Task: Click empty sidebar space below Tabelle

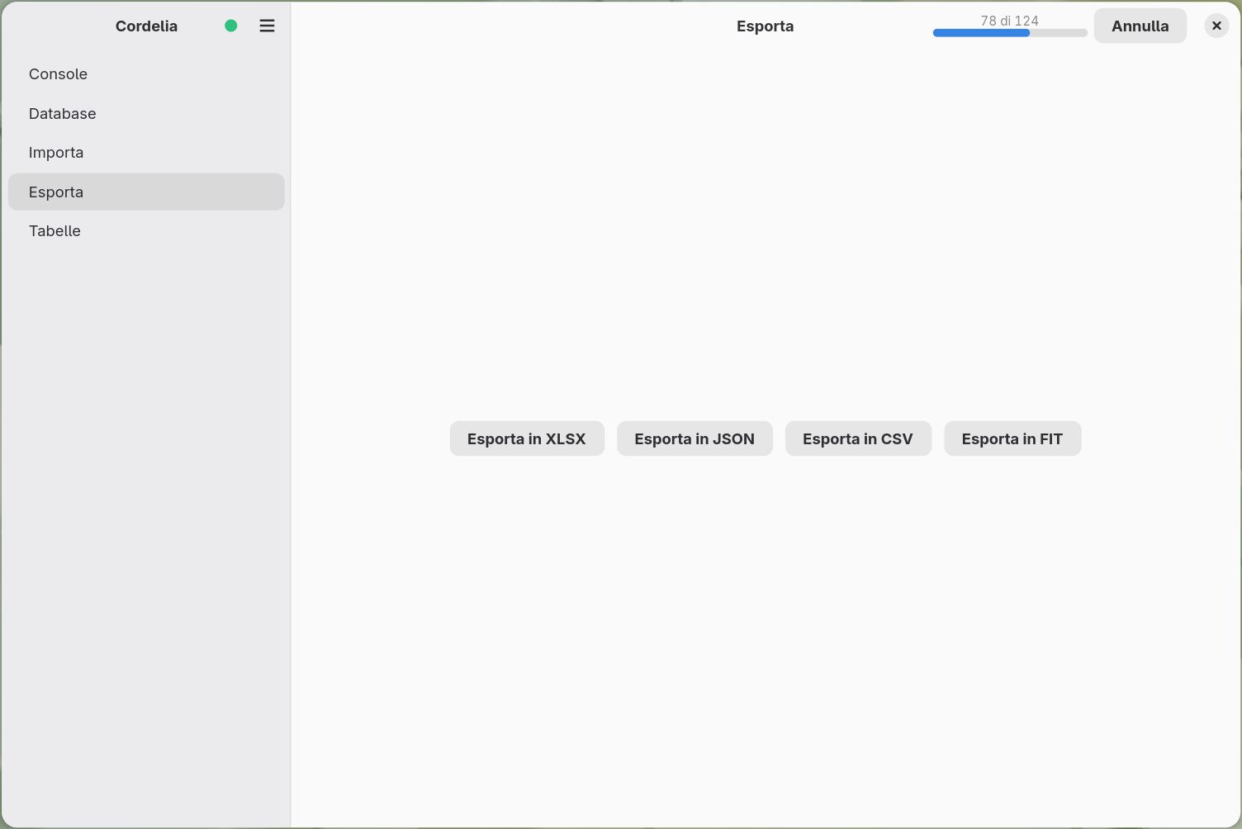Action: tap(146, 528)
